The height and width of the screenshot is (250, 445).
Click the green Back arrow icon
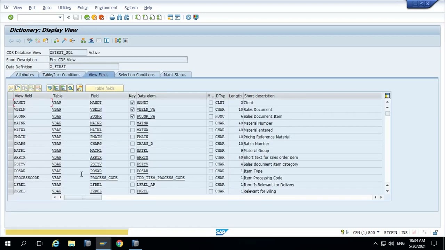(x=87, y=17)
